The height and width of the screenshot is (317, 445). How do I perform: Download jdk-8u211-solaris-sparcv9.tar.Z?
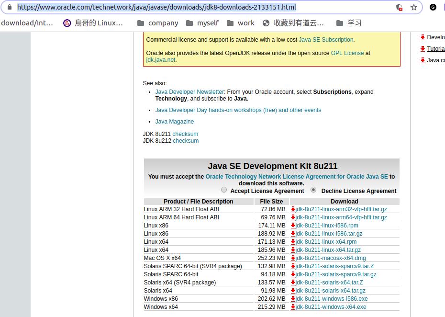point(334,266)
